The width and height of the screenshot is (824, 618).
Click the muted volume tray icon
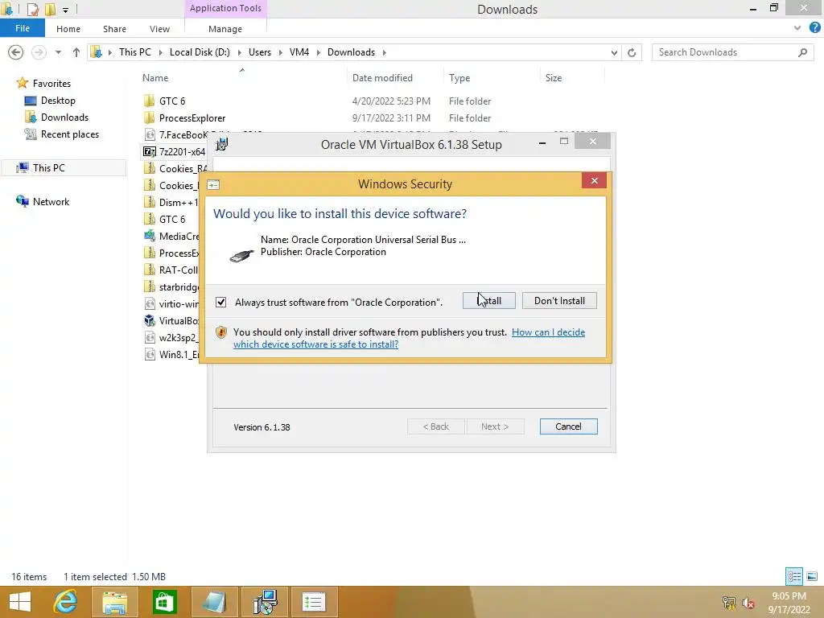pyautogui.click(x=748, y=603)
